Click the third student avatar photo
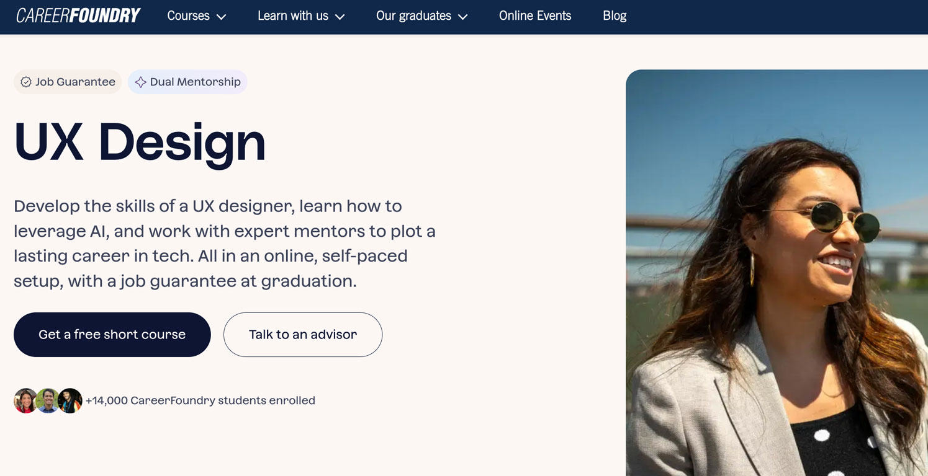 [70, 400]
